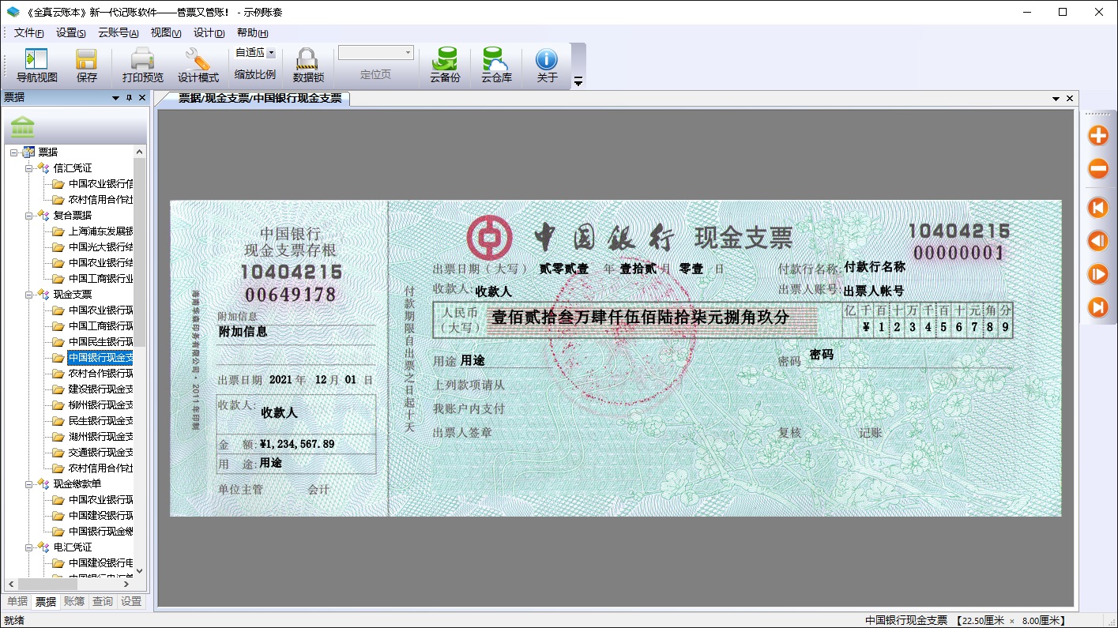Select 中国光大银行 under 复合票据

[100, 246]
